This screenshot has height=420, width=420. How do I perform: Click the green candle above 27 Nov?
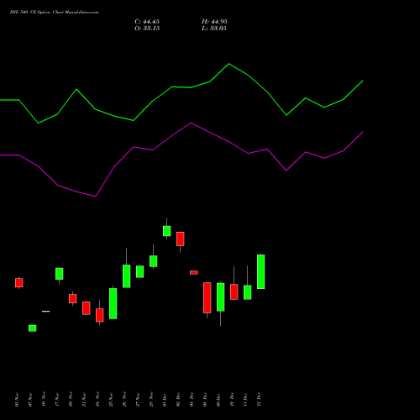140,271
